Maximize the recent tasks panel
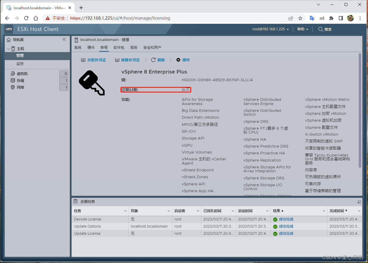 tap(359, 202)
